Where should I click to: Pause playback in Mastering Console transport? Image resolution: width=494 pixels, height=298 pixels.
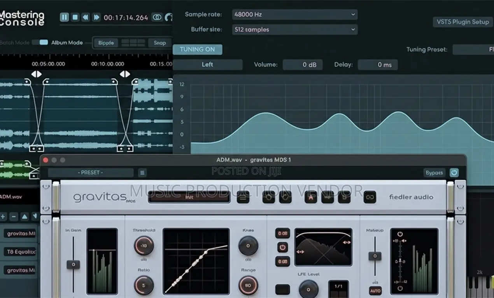[65, 17]
